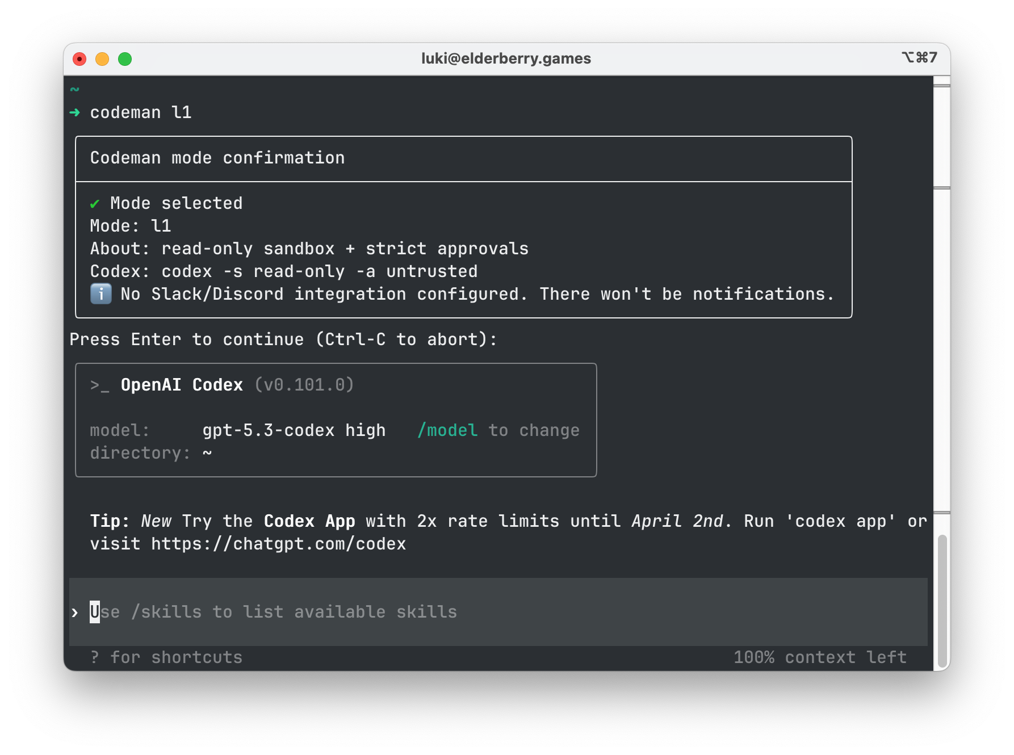Click the green arrow prompt before codeman
The image size is (1014, 755).
(75, 112)
